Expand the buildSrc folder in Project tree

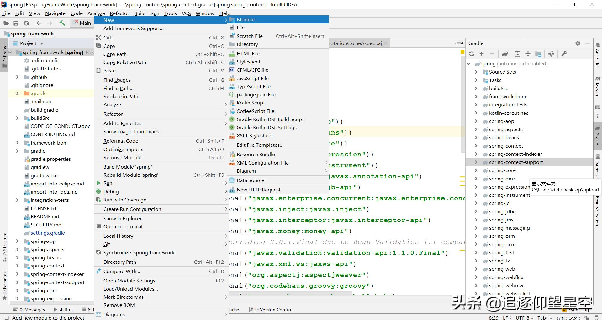tap(18, 118)
